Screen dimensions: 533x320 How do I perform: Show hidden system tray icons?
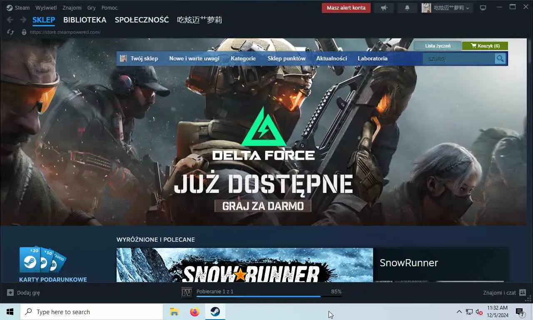coord(459,312)
